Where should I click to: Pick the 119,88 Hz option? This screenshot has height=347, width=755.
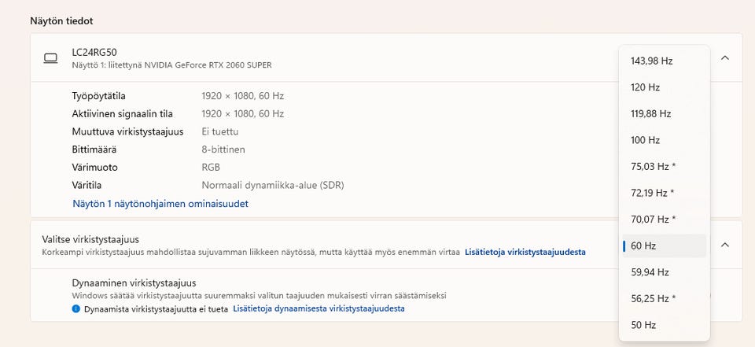click(x=664, y=114)
